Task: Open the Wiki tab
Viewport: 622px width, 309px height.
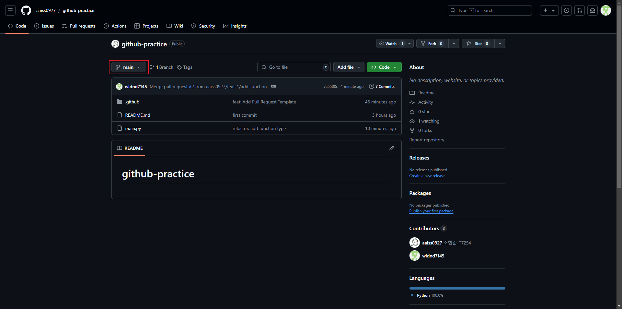Action: coord(175,26)
